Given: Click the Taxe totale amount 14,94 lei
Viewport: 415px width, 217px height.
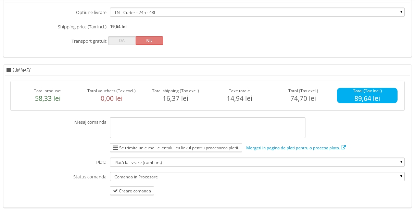Looking at the screenshot, I should pos(239,98).
